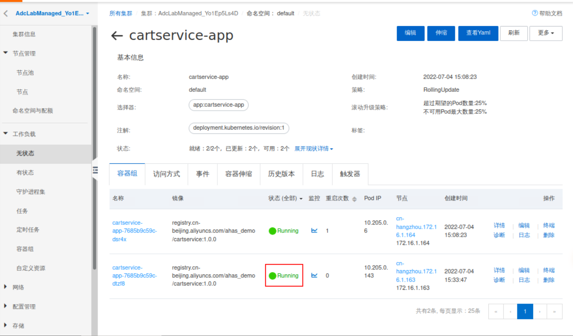Screen dimensions: 573x336
Task: Open 节点池 in sidebar
Action: click(x=25, y=73)
